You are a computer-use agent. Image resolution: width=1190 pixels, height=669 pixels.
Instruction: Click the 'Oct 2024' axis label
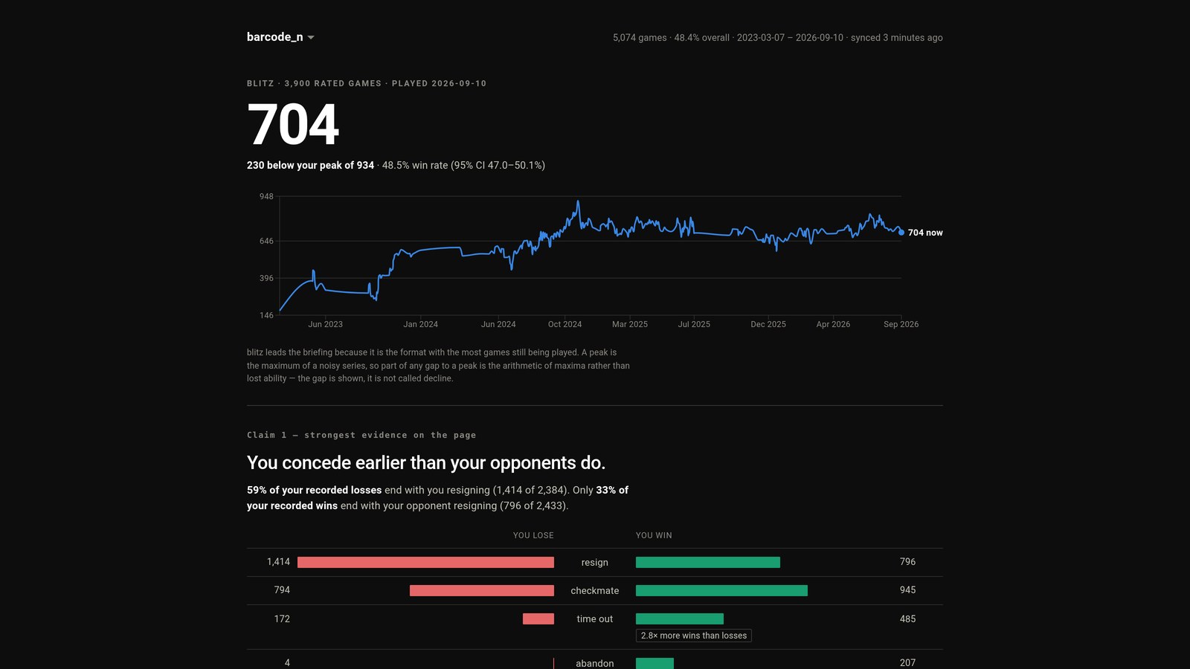(x=565, y=325)
